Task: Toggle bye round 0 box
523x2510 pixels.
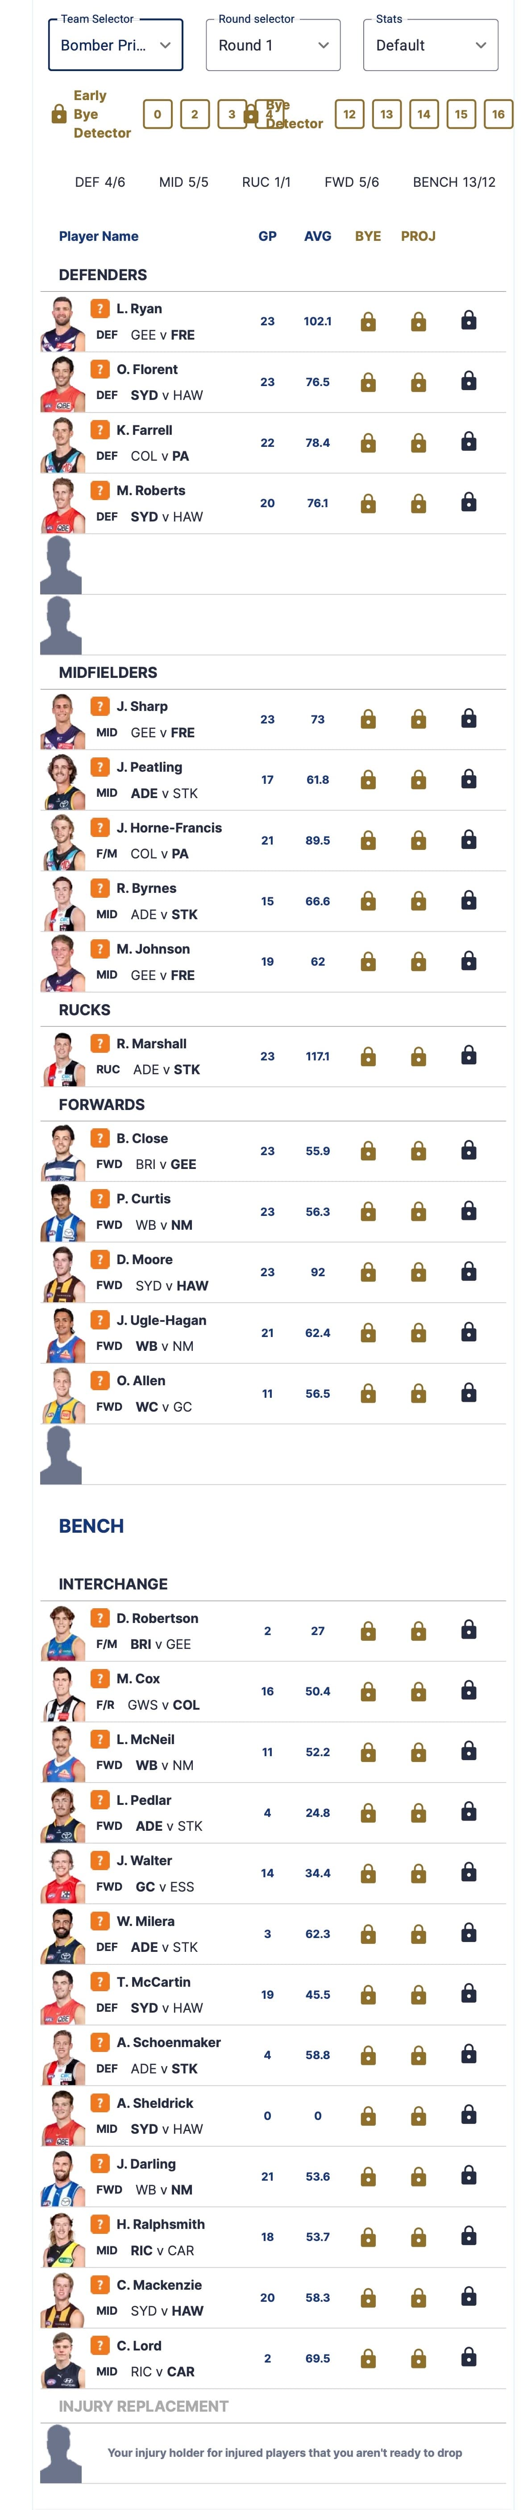Action: (158, 114)
